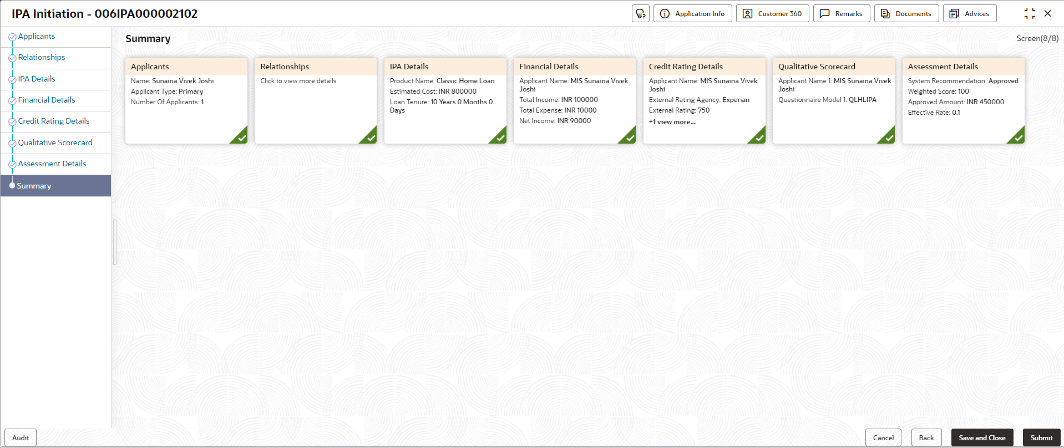Open the Remarks panel
The width and height of the screenshot is (1064, 448).
click(842, 13)
